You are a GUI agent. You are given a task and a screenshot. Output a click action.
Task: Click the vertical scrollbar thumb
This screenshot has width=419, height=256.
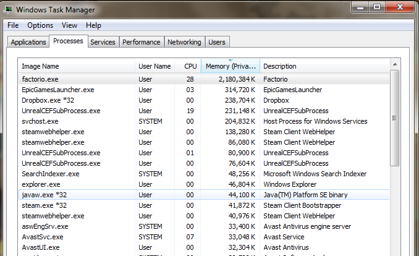click(395, 118)
